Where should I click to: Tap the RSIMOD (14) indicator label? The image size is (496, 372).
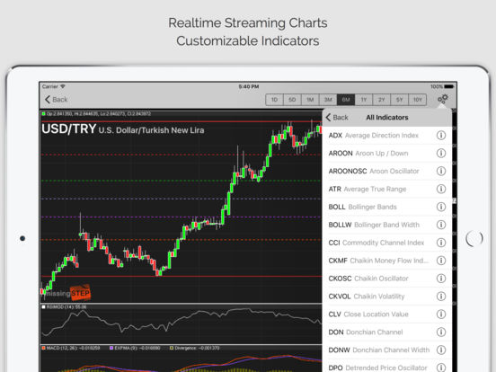[66, 306]
